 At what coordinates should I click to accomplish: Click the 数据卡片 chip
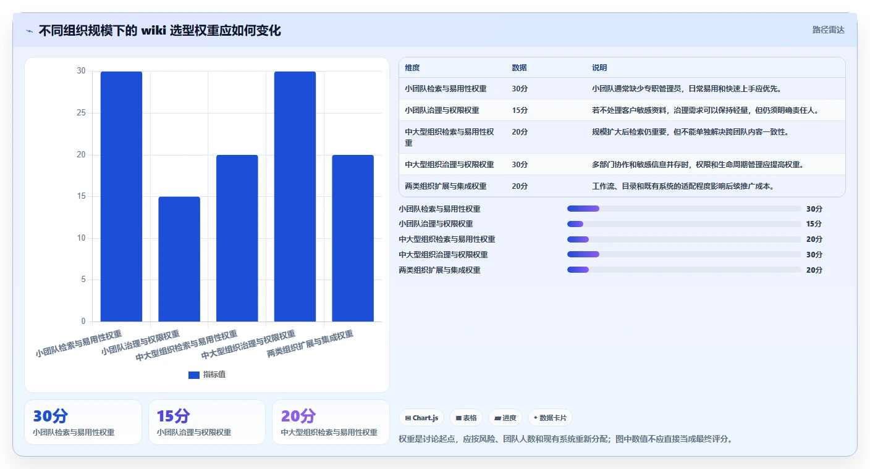point(550,418)
